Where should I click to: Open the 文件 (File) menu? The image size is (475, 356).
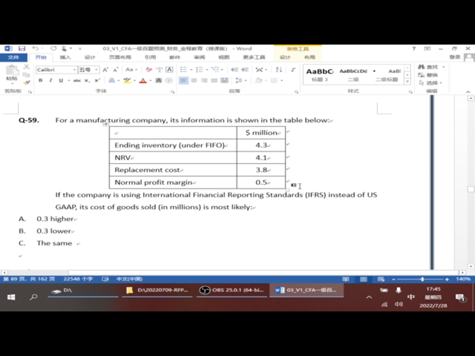point(14,57)
